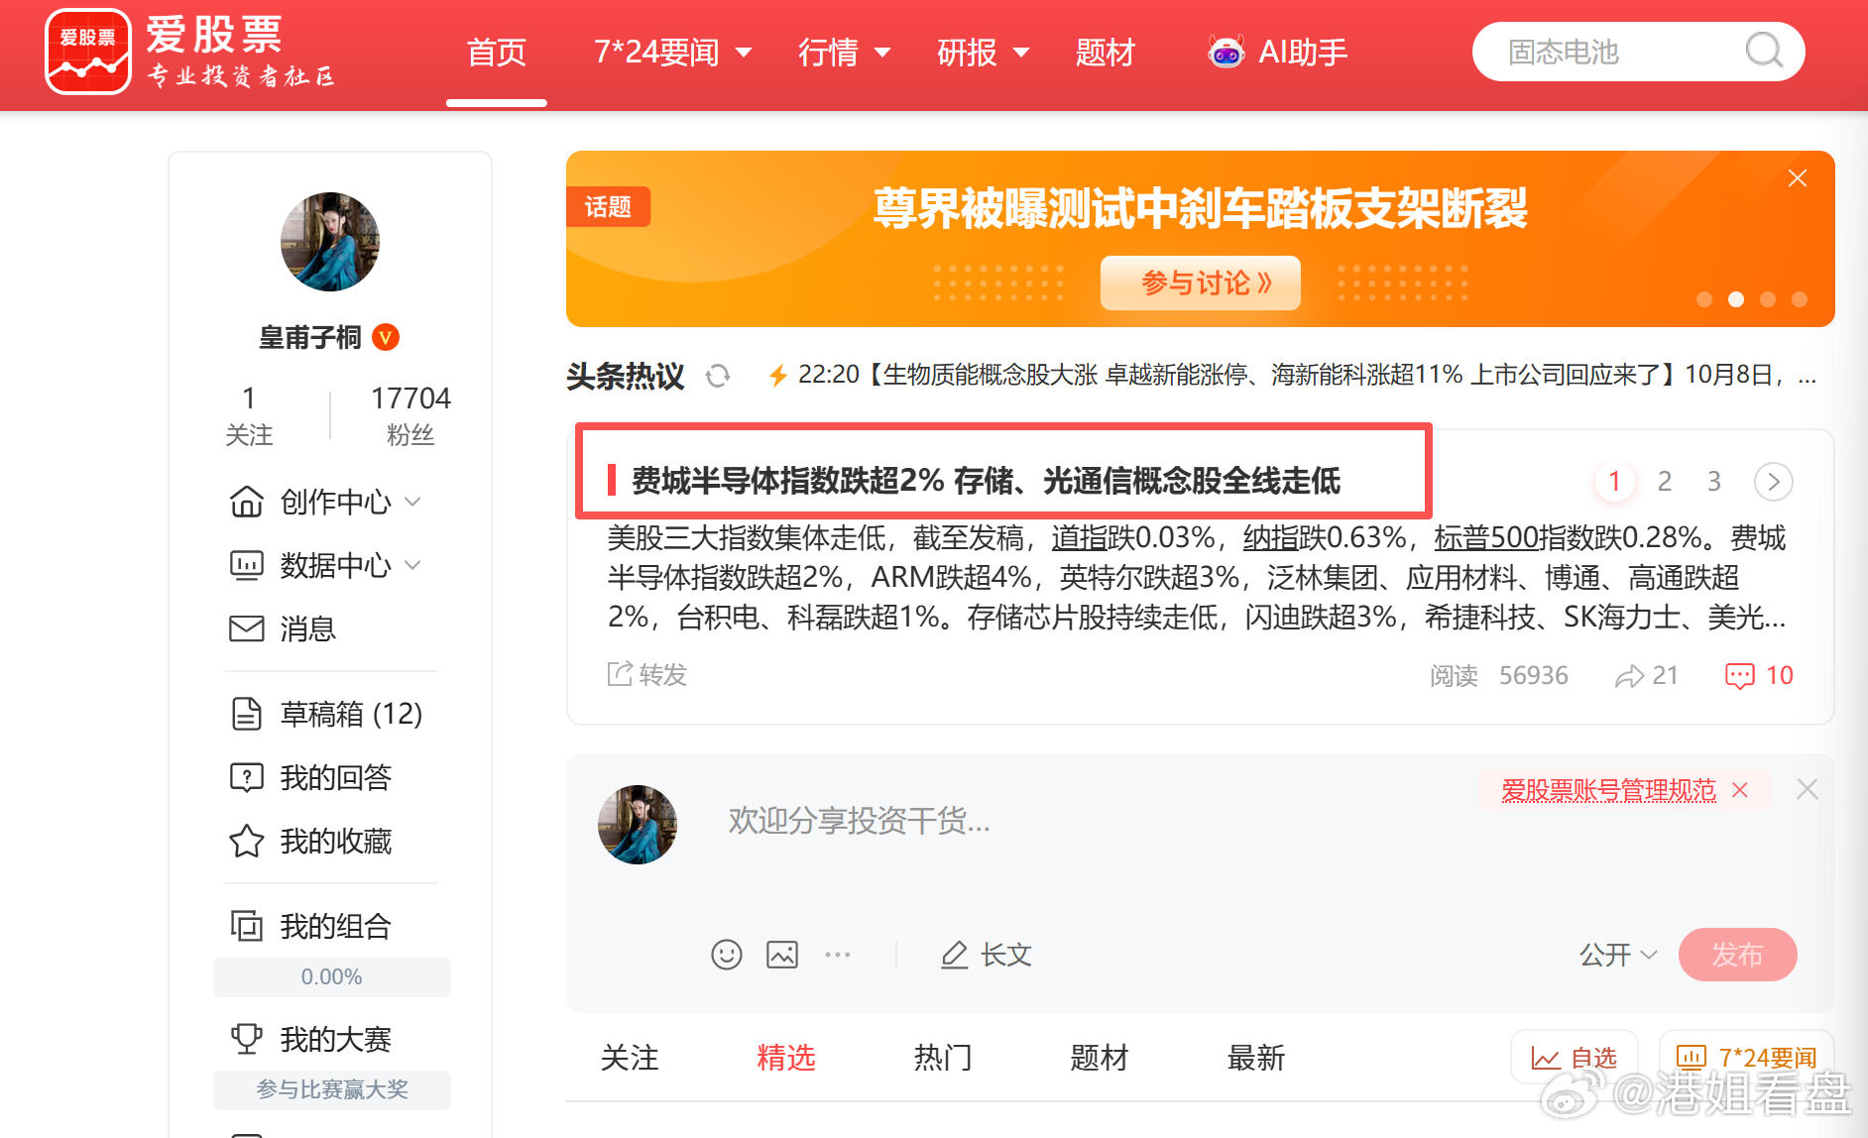1868x1138 pixels.
Task: Click the 长文 pencil icon
Action: (954, 955)
